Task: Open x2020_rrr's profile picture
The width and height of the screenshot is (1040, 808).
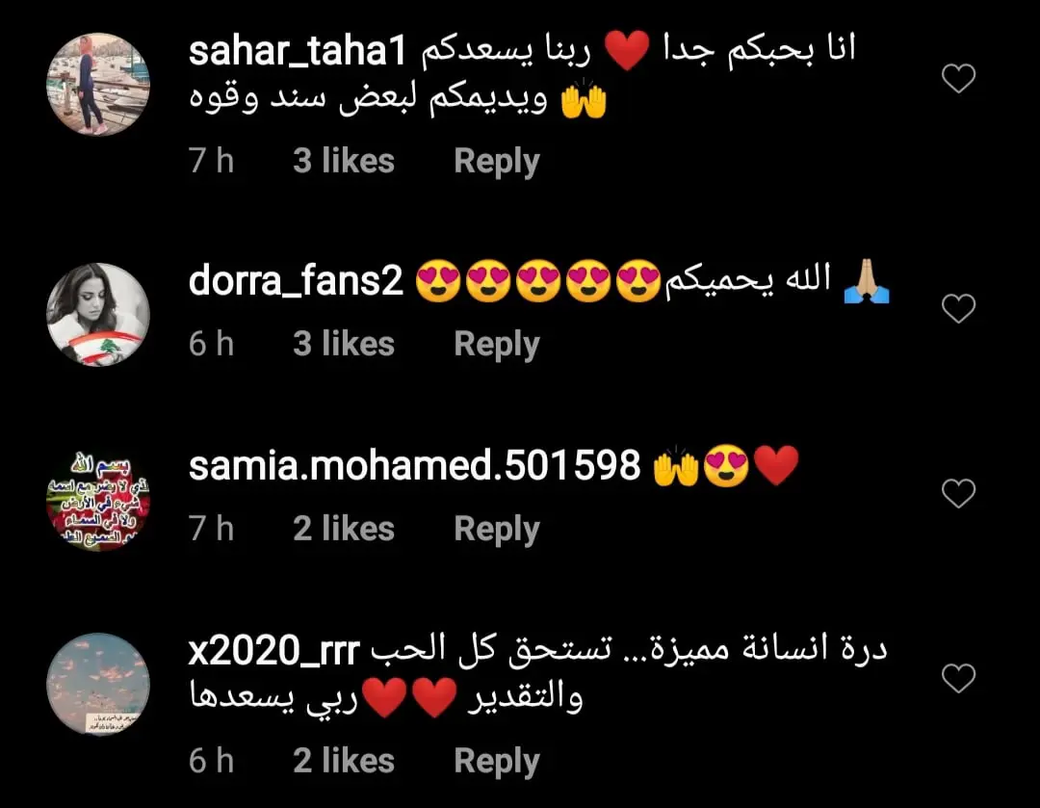Action: pyautogui.click(x=98, y=684)
